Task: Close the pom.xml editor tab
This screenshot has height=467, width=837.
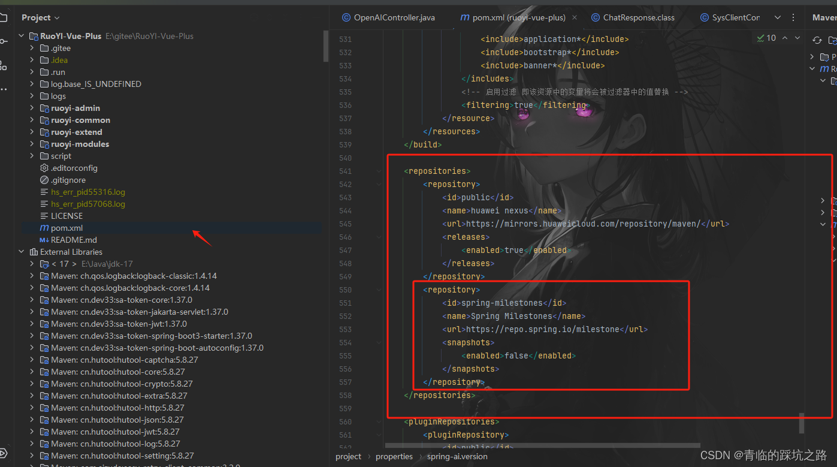Action: tap(574, 17)
